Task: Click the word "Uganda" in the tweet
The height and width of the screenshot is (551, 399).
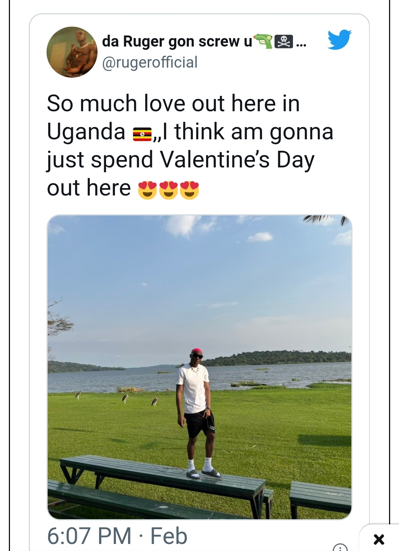Action: (86, 132)
